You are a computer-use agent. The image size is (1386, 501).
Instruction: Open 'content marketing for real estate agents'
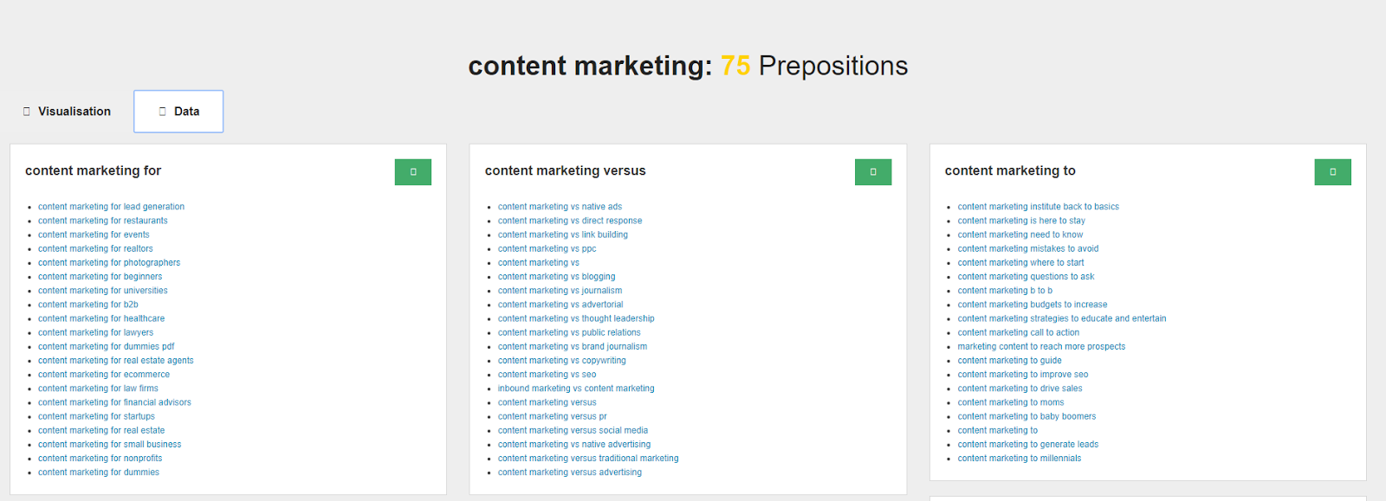(x=116, y=361)
